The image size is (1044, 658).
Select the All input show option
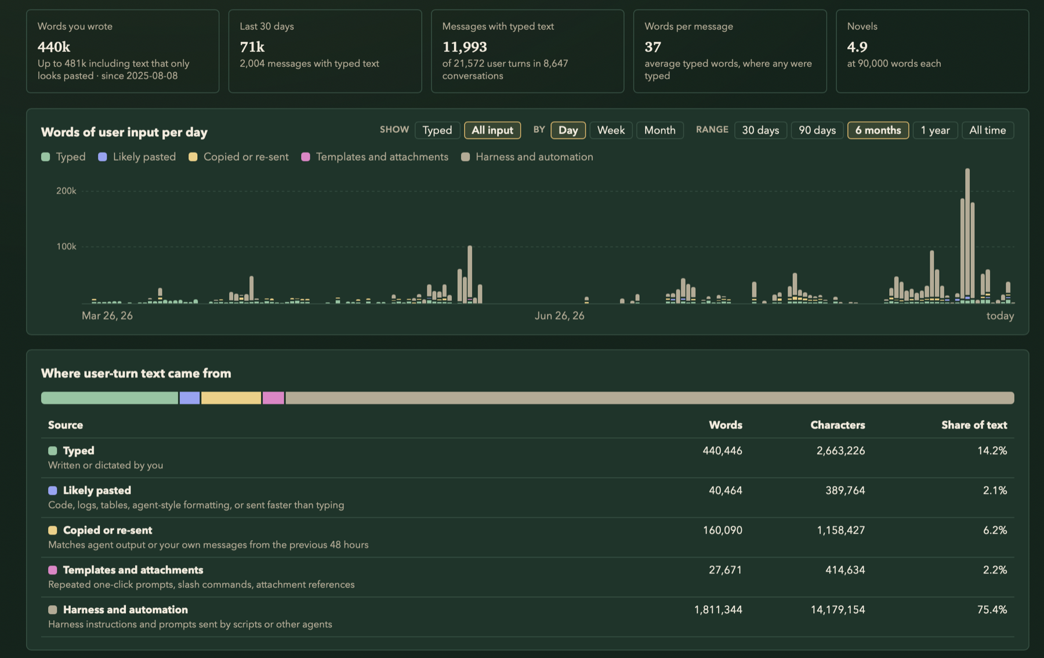(x=492, y=130)
